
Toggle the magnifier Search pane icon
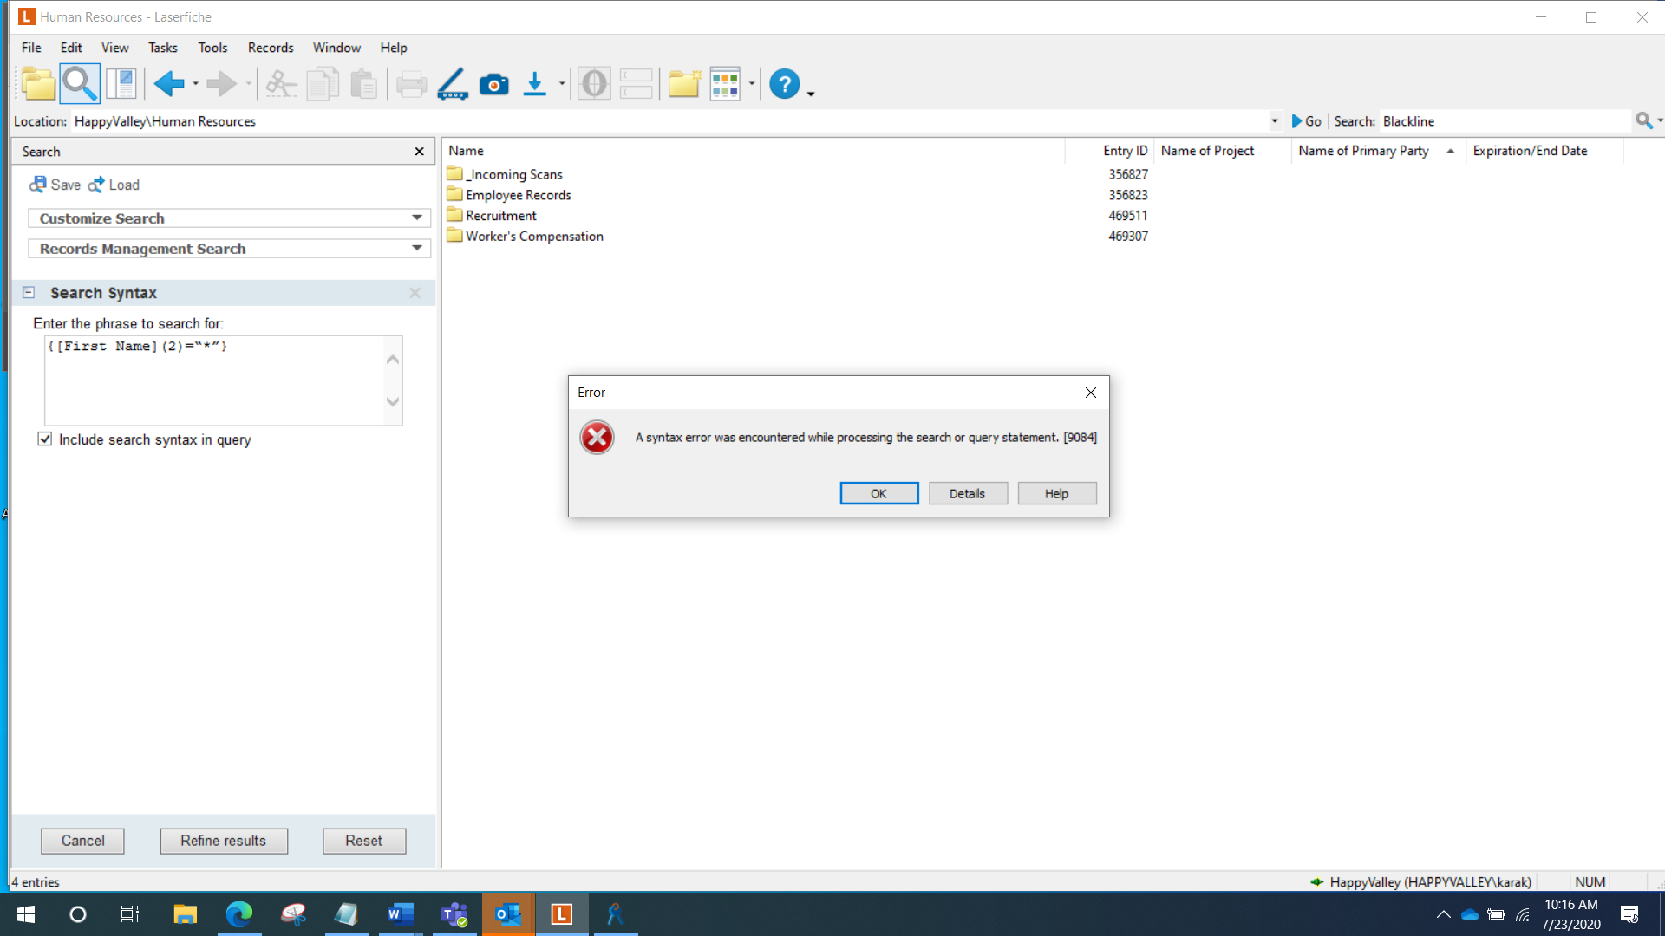[79, 84]
